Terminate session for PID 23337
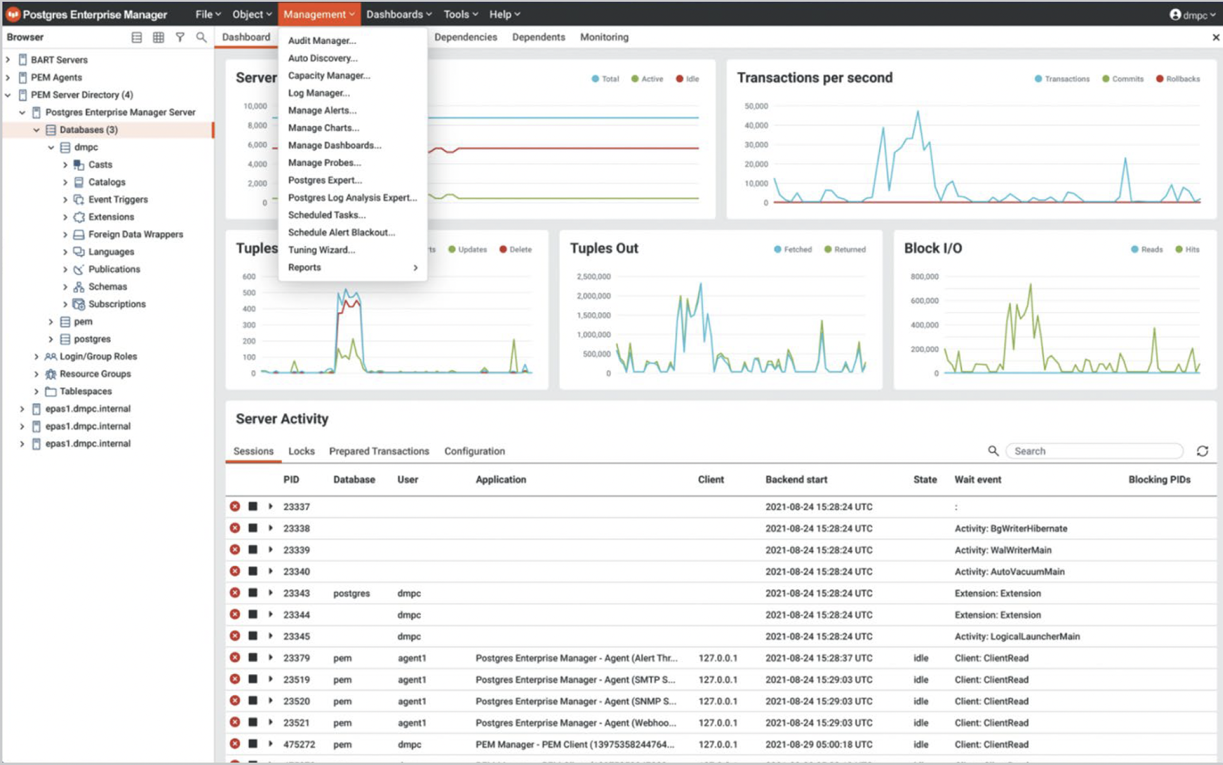The height and width of the screenshot is (765, 1223). 235,506
